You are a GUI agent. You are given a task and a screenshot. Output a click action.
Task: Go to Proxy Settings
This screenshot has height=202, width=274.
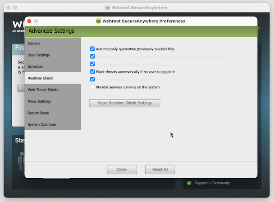[53, 101]
